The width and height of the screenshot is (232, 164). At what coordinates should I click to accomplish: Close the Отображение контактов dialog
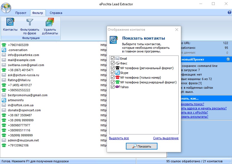pos(177,30)
